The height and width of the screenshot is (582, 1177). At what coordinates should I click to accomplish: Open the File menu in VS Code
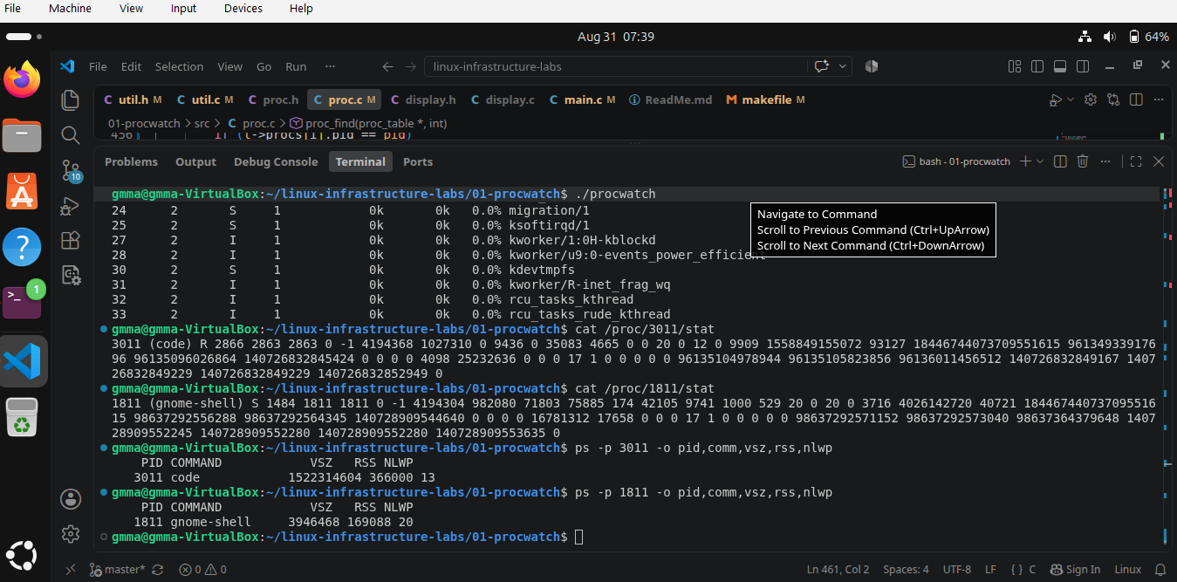click(98, 66)
